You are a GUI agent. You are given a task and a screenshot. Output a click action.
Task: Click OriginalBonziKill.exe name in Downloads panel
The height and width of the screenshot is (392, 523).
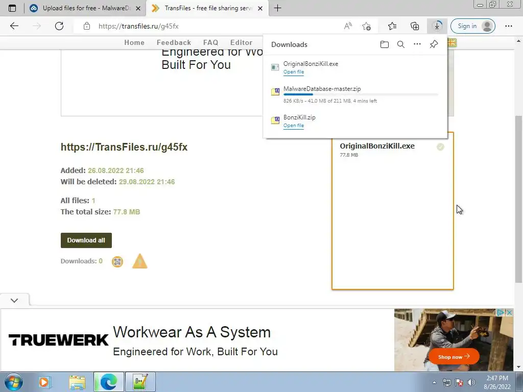point(311,64)
